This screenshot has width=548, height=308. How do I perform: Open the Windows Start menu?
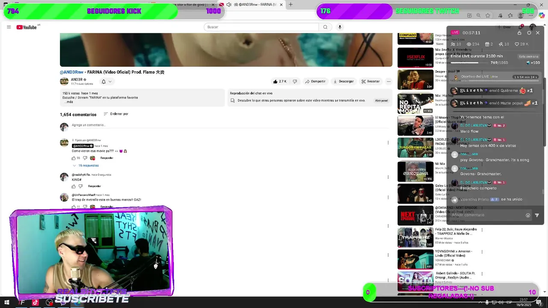pyautogui.click(x=7, y=302)
